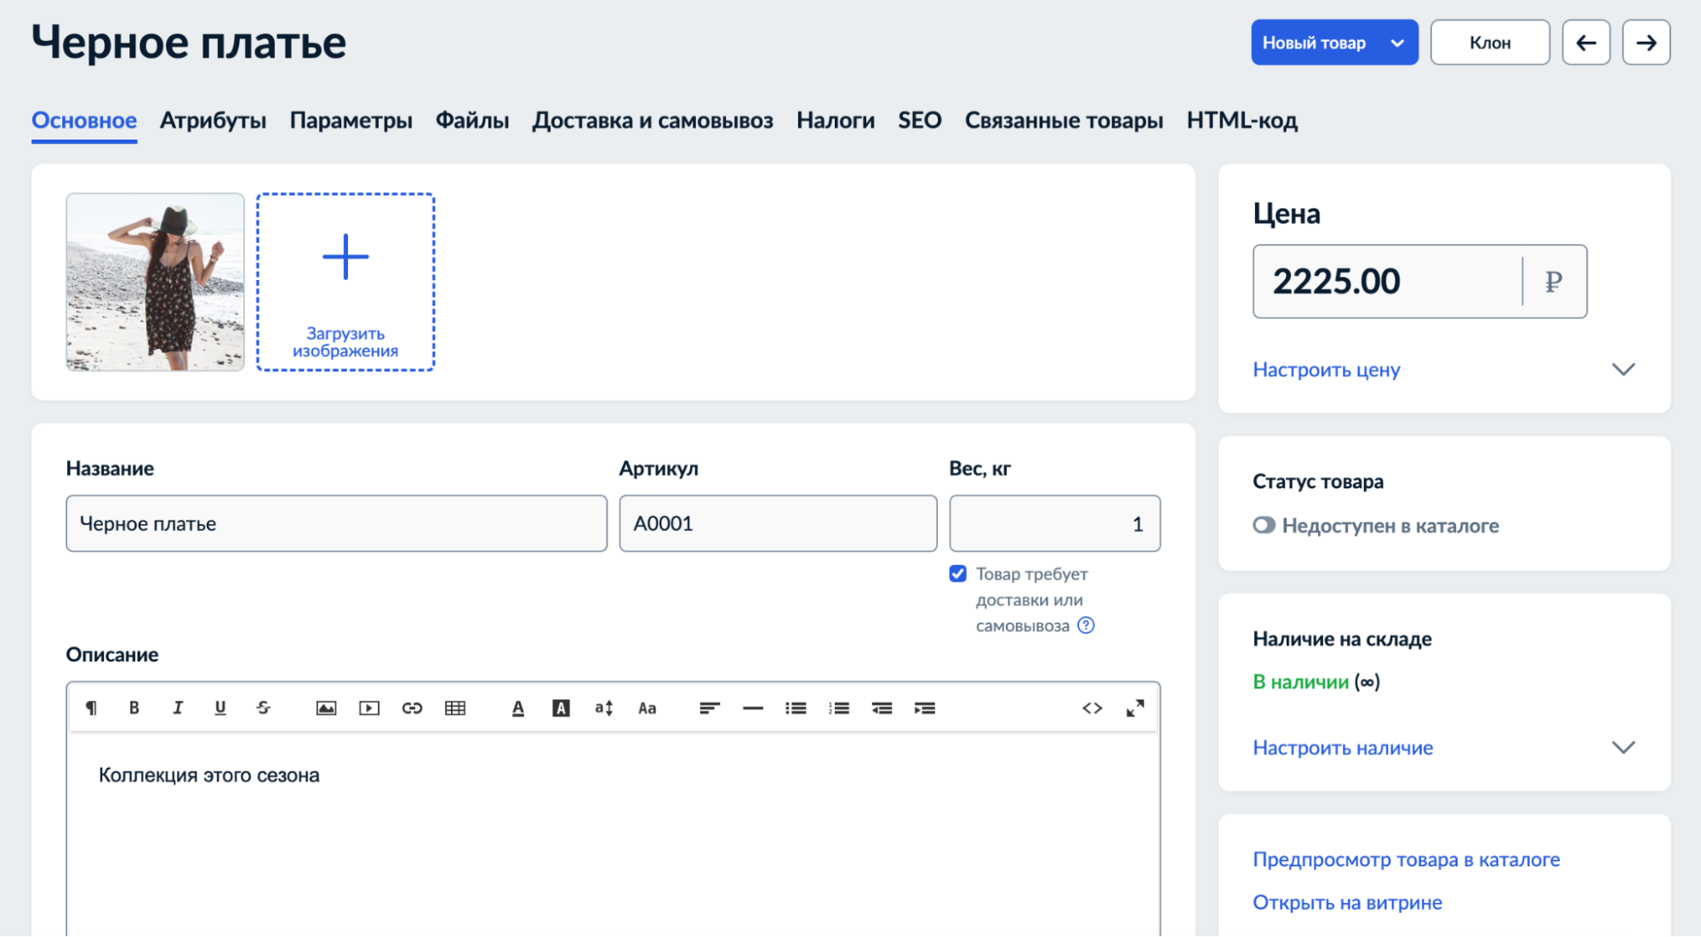1701x937 pixels.
Task: Click 'Открыть на витрине' link
Action: tap(1347, 902)
